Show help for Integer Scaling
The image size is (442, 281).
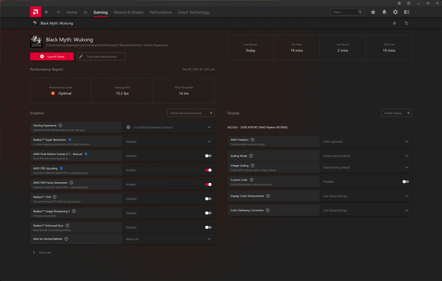(x=252, y=166)
